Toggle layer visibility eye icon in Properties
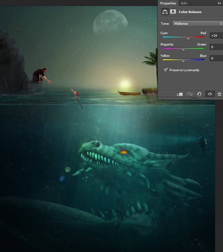 click(210, 94)
